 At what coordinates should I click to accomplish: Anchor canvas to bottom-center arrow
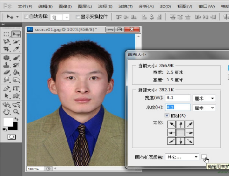181,141
